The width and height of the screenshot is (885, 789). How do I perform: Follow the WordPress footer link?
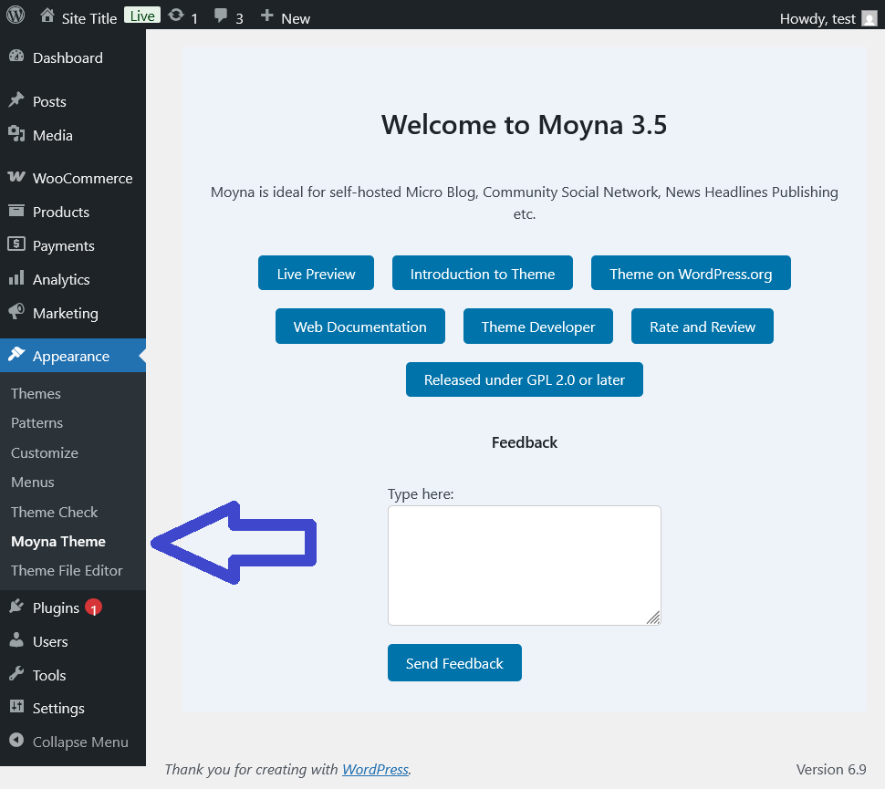point(375,769)
